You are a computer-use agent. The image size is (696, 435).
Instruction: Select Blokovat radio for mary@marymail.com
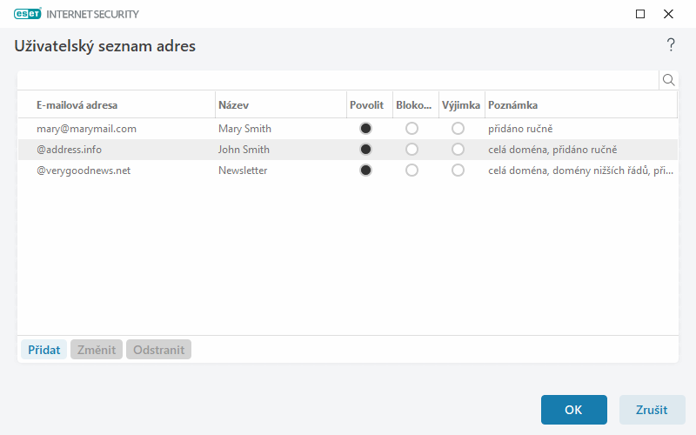(x=412, y=129)
